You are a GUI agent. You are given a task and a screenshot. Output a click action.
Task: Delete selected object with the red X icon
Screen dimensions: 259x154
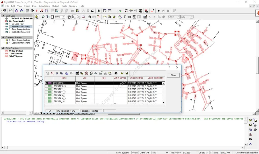(x=52, y=73)
